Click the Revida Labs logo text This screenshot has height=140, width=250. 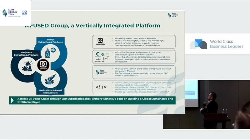click(99, 62)
